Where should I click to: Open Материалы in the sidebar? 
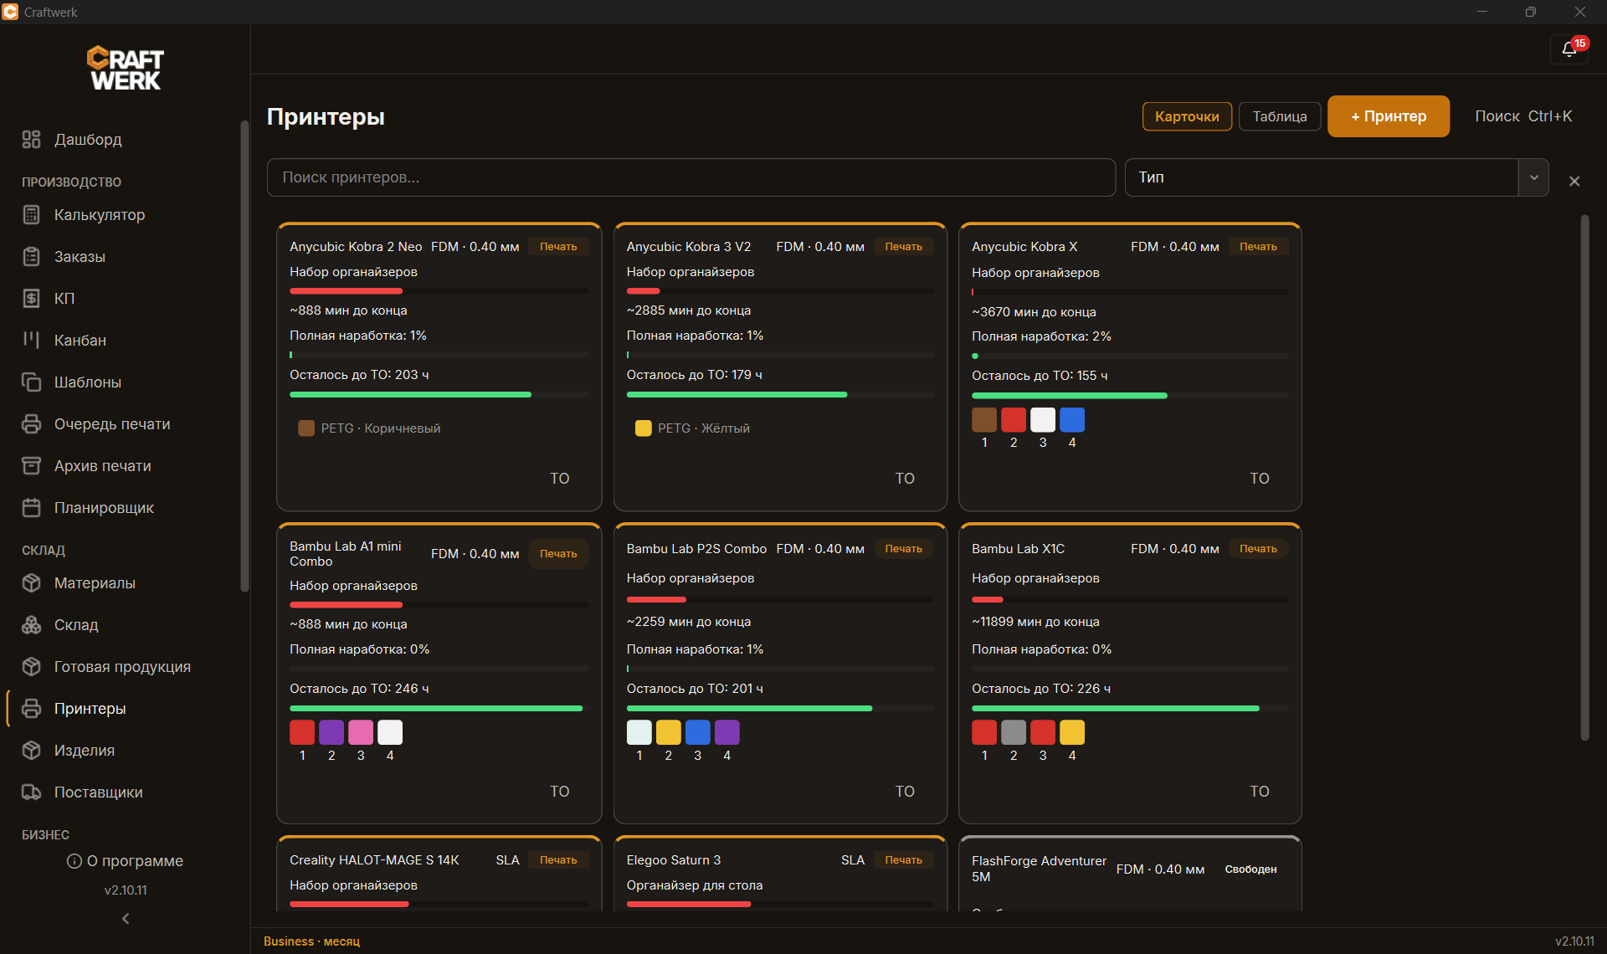[x=95, y=583]
